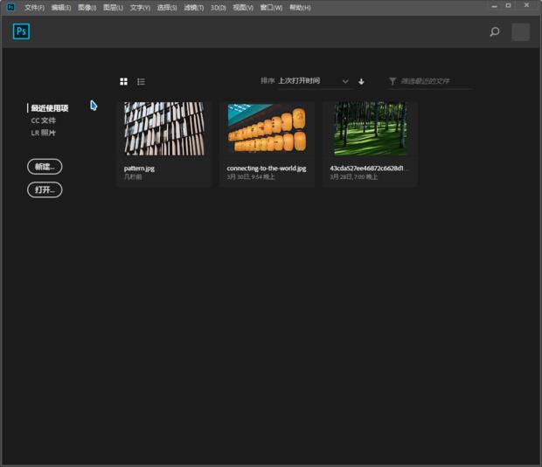Switch to grid view of recent files

click(x=123, y=81)
